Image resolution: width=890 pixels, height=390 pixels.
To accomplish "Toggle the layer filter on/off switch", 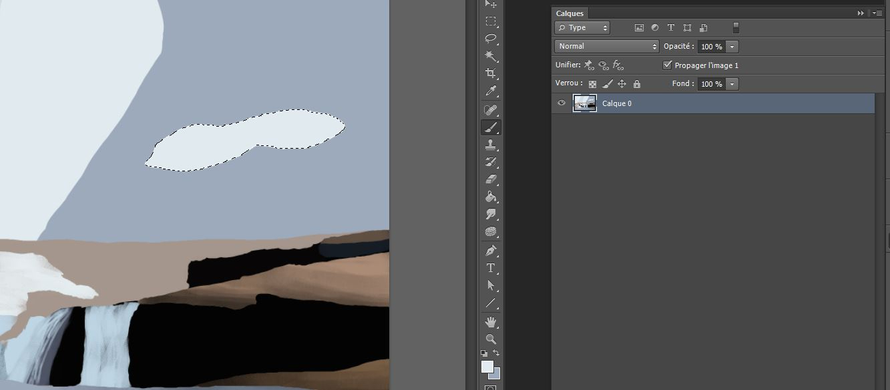I will click(x=736, y=27).
